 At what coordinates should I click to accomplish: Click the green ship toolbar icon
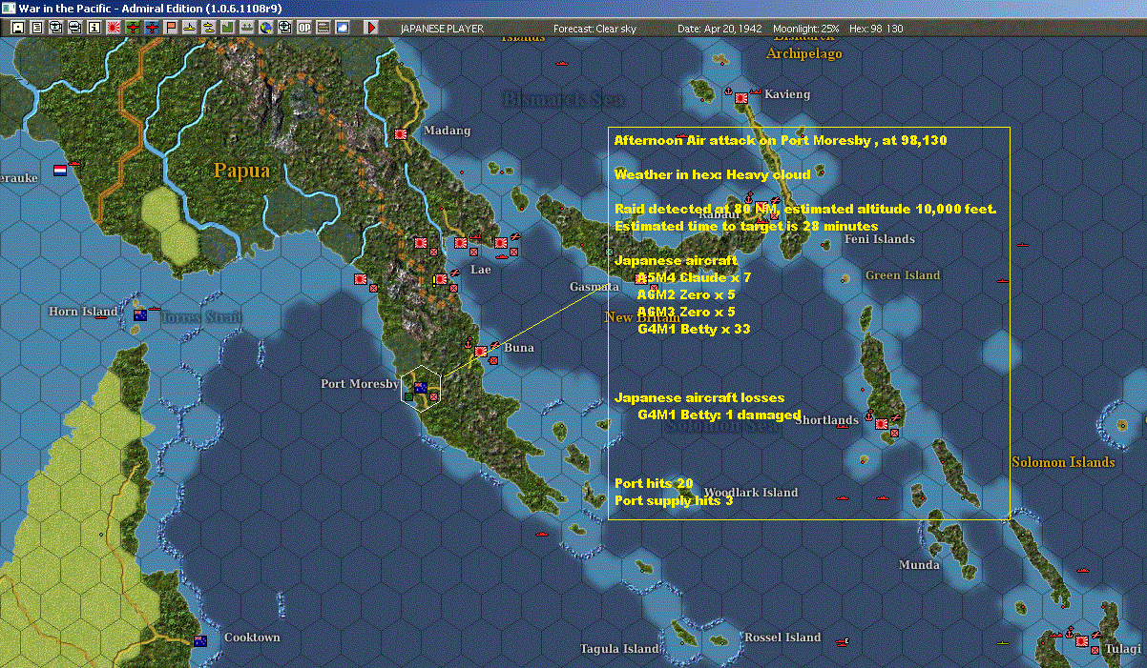pyautogui.click(x=246, y=28)
